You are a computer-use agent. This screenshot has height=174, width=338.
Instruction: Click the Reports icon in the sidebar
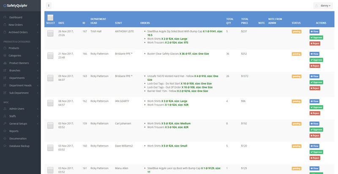pyautogui.click(x=5, y=131)
